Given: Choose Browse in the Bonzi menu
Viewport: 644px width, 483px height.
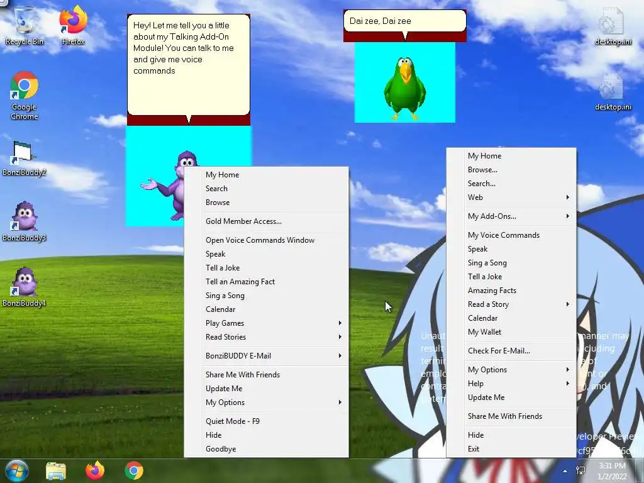Looking at the screenshot, I should 267,203.
